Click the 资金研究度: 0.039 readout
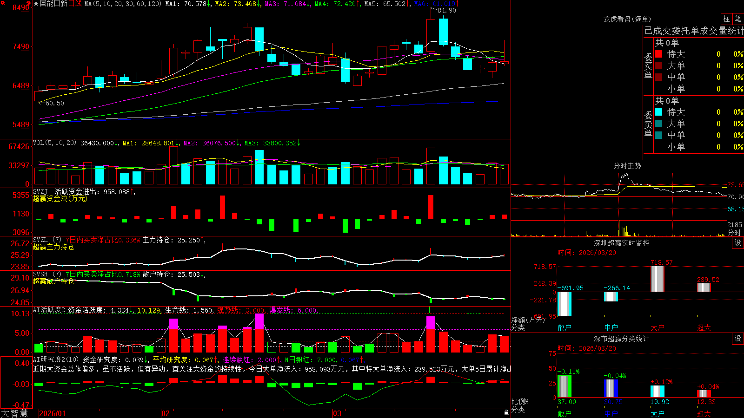The image size is (744, 418). click(x=116, y=359)
